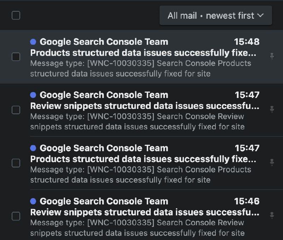Click unread dot on 15:47 Review snippets email

33,95
